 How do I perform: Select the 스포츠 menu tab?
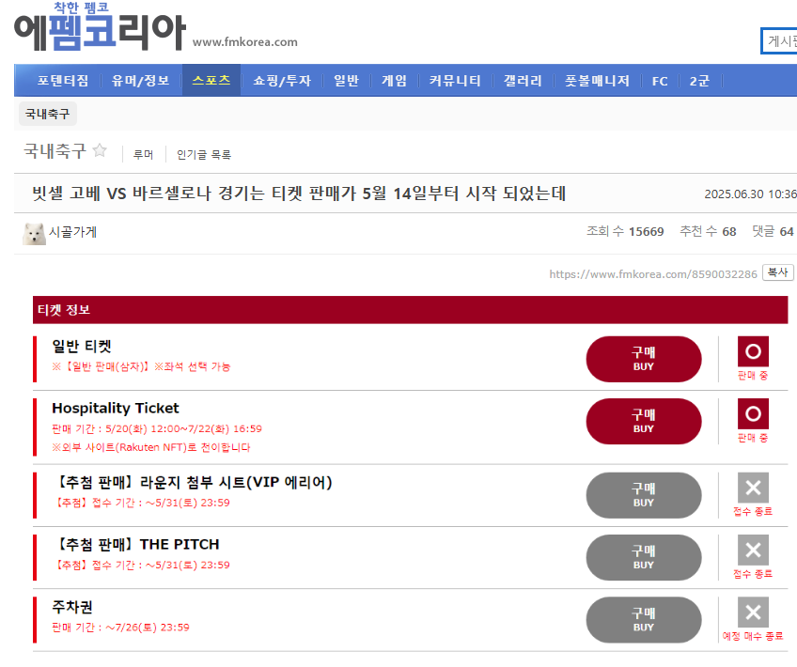pyautogui.click(x=211, y=80)
